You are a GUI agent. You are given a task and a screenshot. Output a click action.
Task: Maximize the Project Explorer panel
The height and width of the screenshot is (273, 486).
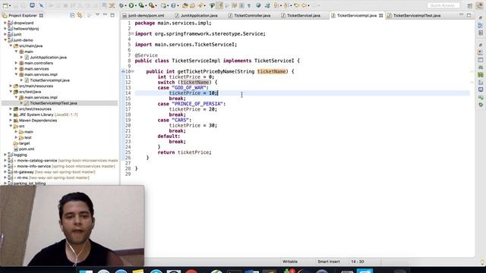(112, 15)
